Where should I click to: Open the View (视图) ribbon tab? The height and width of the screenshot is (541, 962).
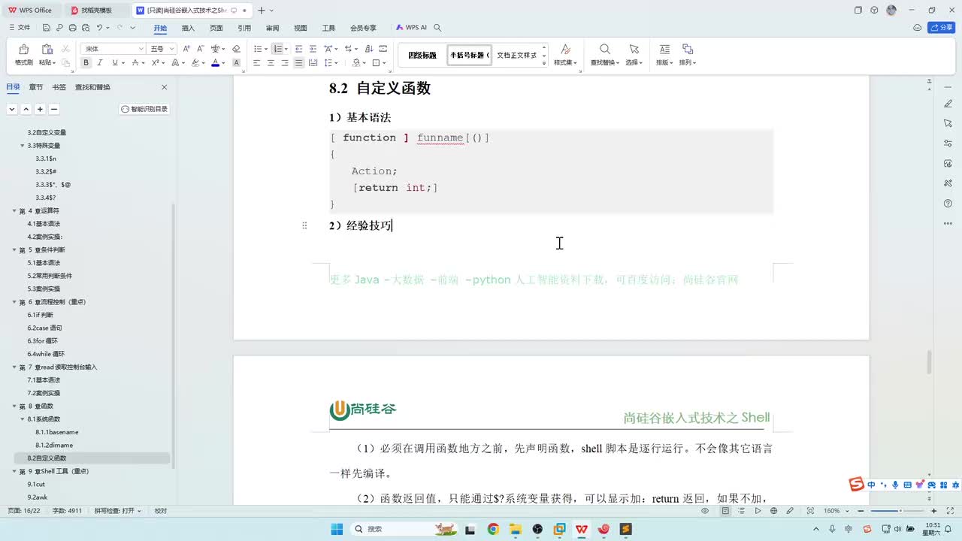301,28
